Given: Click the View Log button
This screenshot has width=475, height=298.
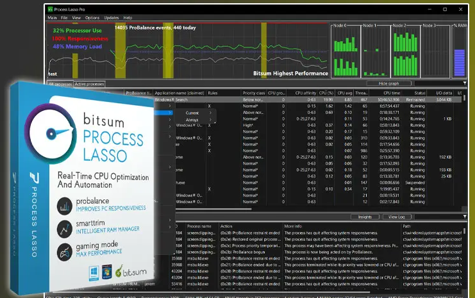Looking at the screenshot, I should pos(397,217).
